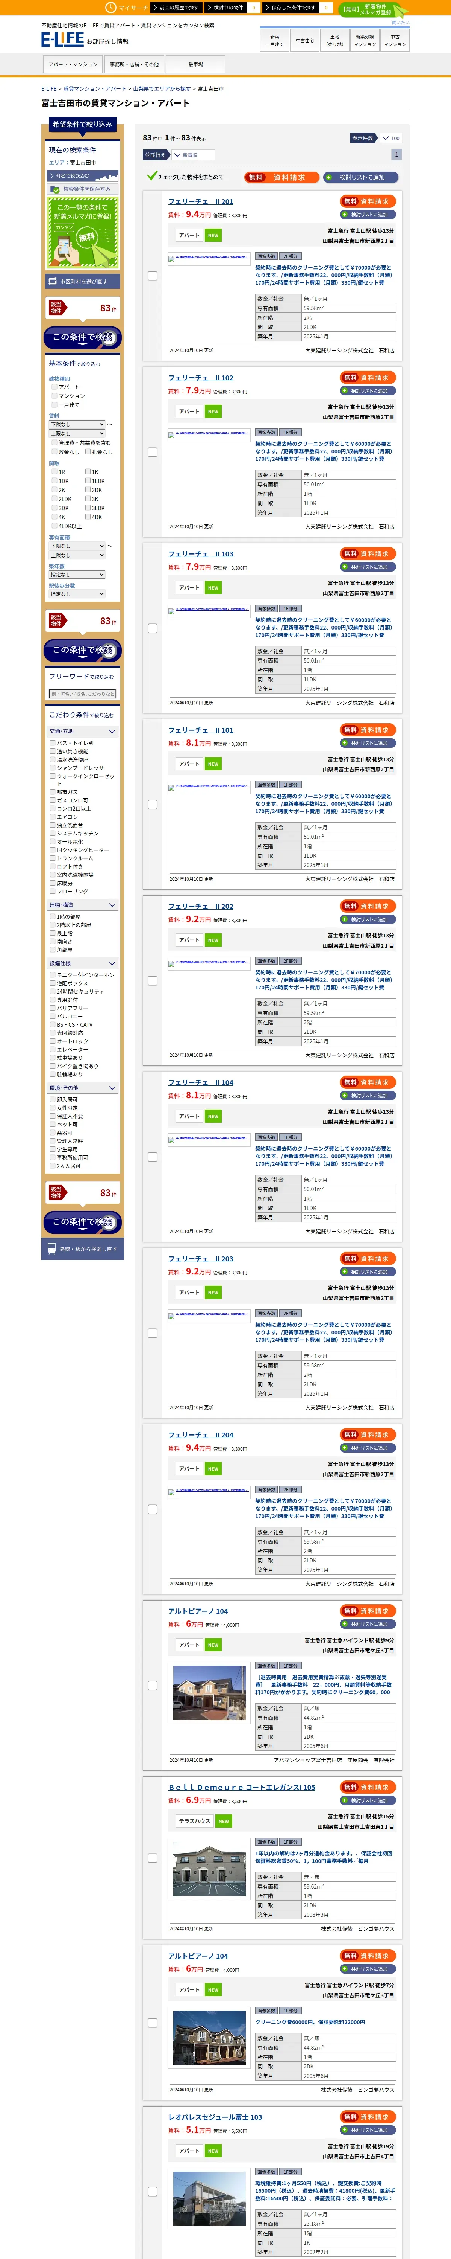This screenshot has height=2259, width=451.
Task: Open Bell Demeure コートエレガンスI 105 link
Action: [x=242, y=1786]
